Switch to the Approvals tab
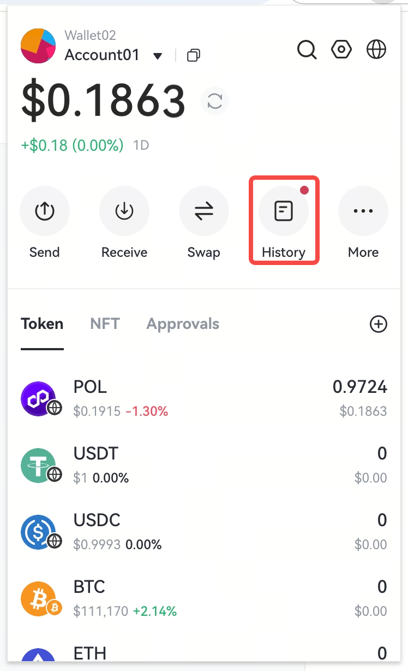The width and height of the screenshot is (408, 671). coord(183,324)
